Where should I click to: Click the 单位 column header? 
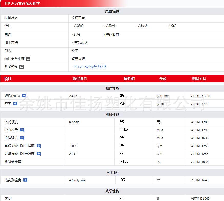[x=163, y=79]
